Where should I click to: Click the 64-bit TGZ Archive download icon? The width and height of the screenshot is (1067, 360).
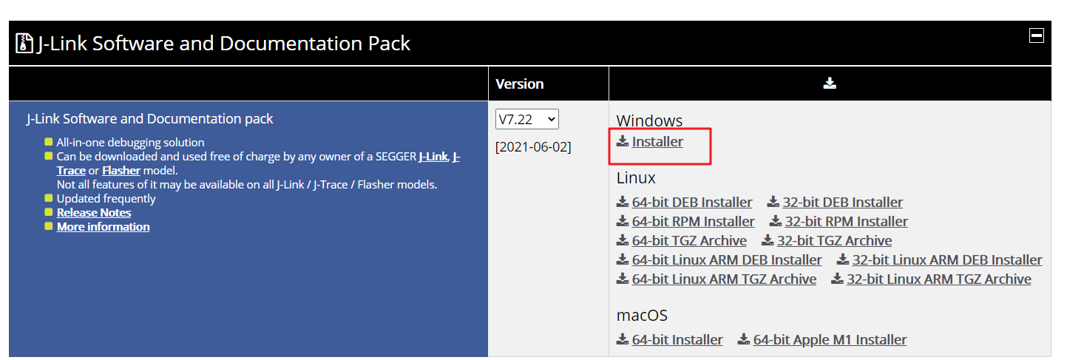pos(623,240)
